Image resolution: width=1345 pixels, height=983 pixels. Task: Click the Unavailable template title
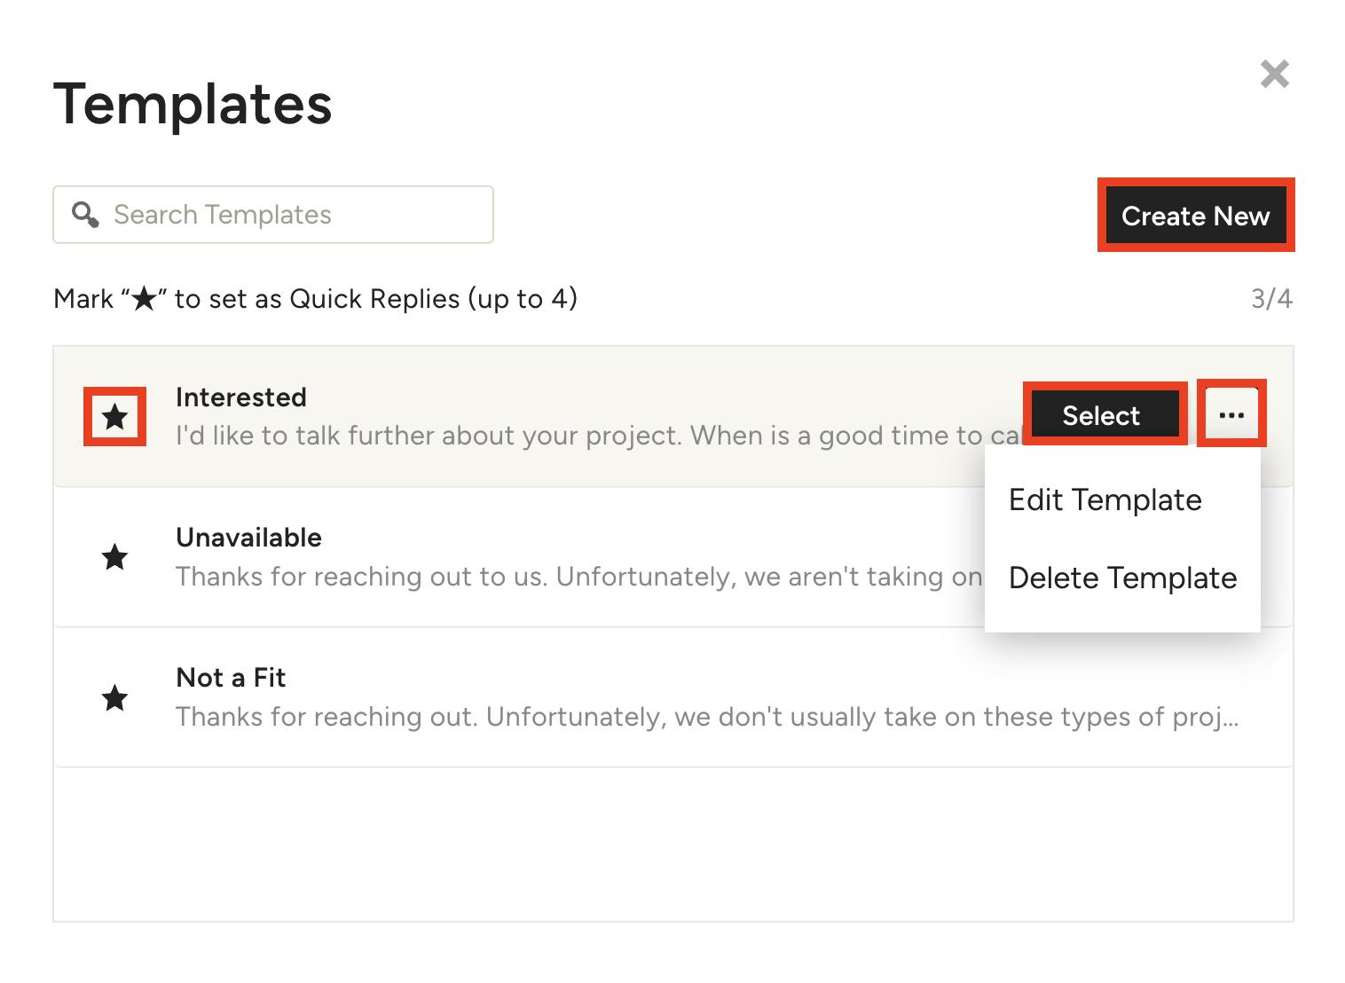(x=248, y=537)
